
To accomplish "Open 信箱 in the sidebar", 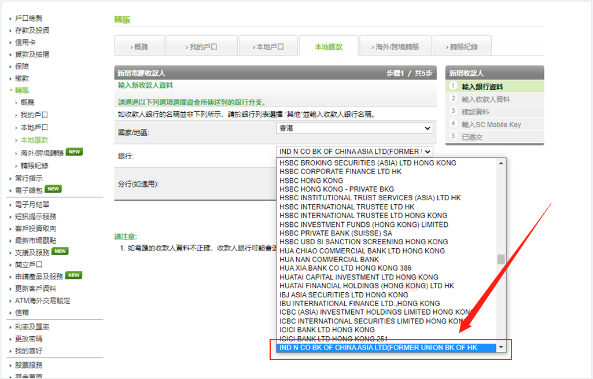I will click(x=22, y=312).
